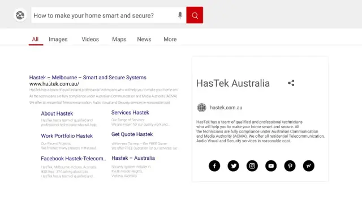Image resolution: width=362 pixels, height=204 pixels.
Task: Open the Work Portfolio Hastek sitelink
Action: 67,136
